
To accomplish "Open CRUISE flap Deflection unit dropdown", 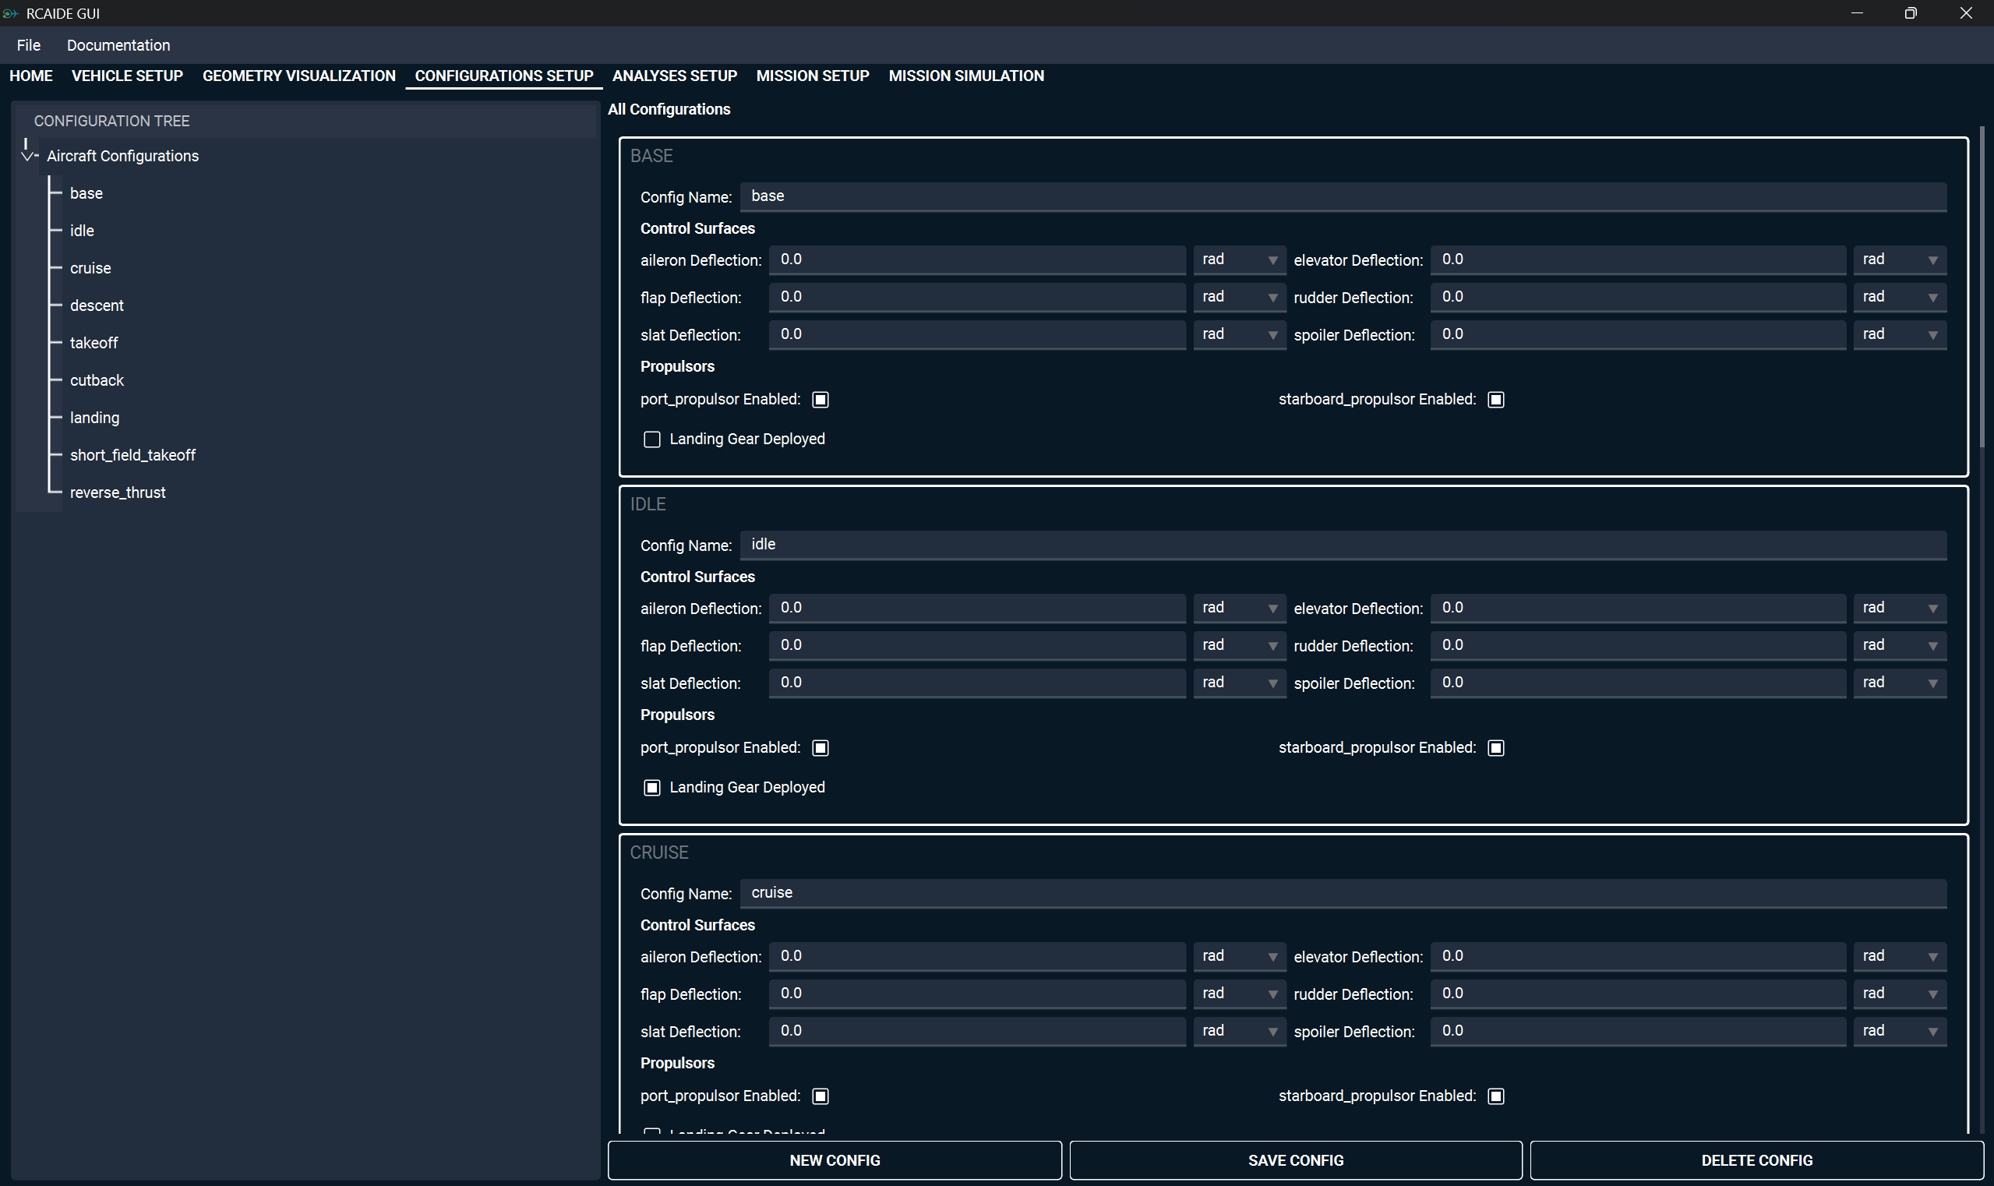I will coord(1240,994).
